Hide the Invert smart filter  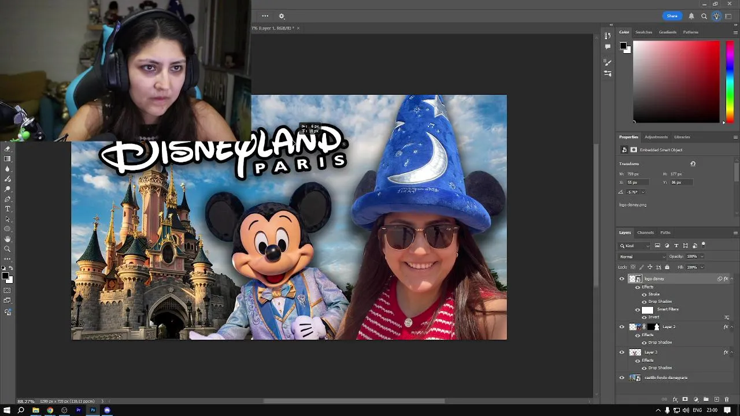tap(644, 317)
